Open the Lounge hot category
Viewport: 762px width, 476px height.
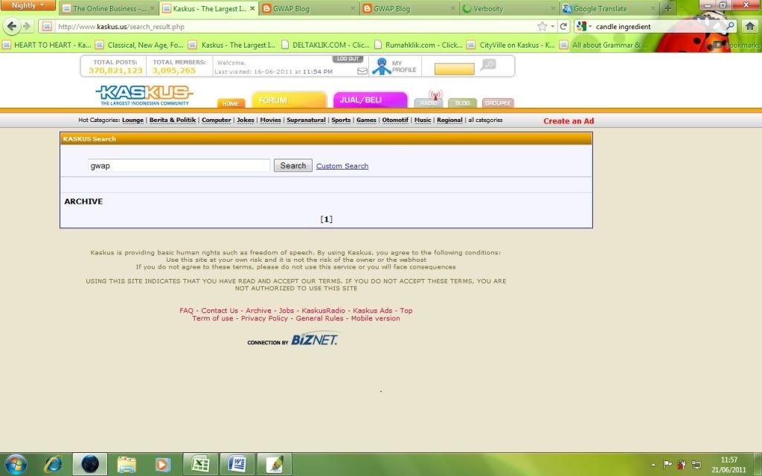[x=132, y=120]
